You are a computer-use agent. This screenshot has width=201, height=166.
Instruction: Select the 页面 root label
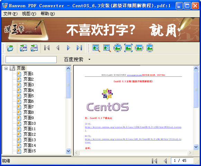pyautogui.click(x=21, y=68)
